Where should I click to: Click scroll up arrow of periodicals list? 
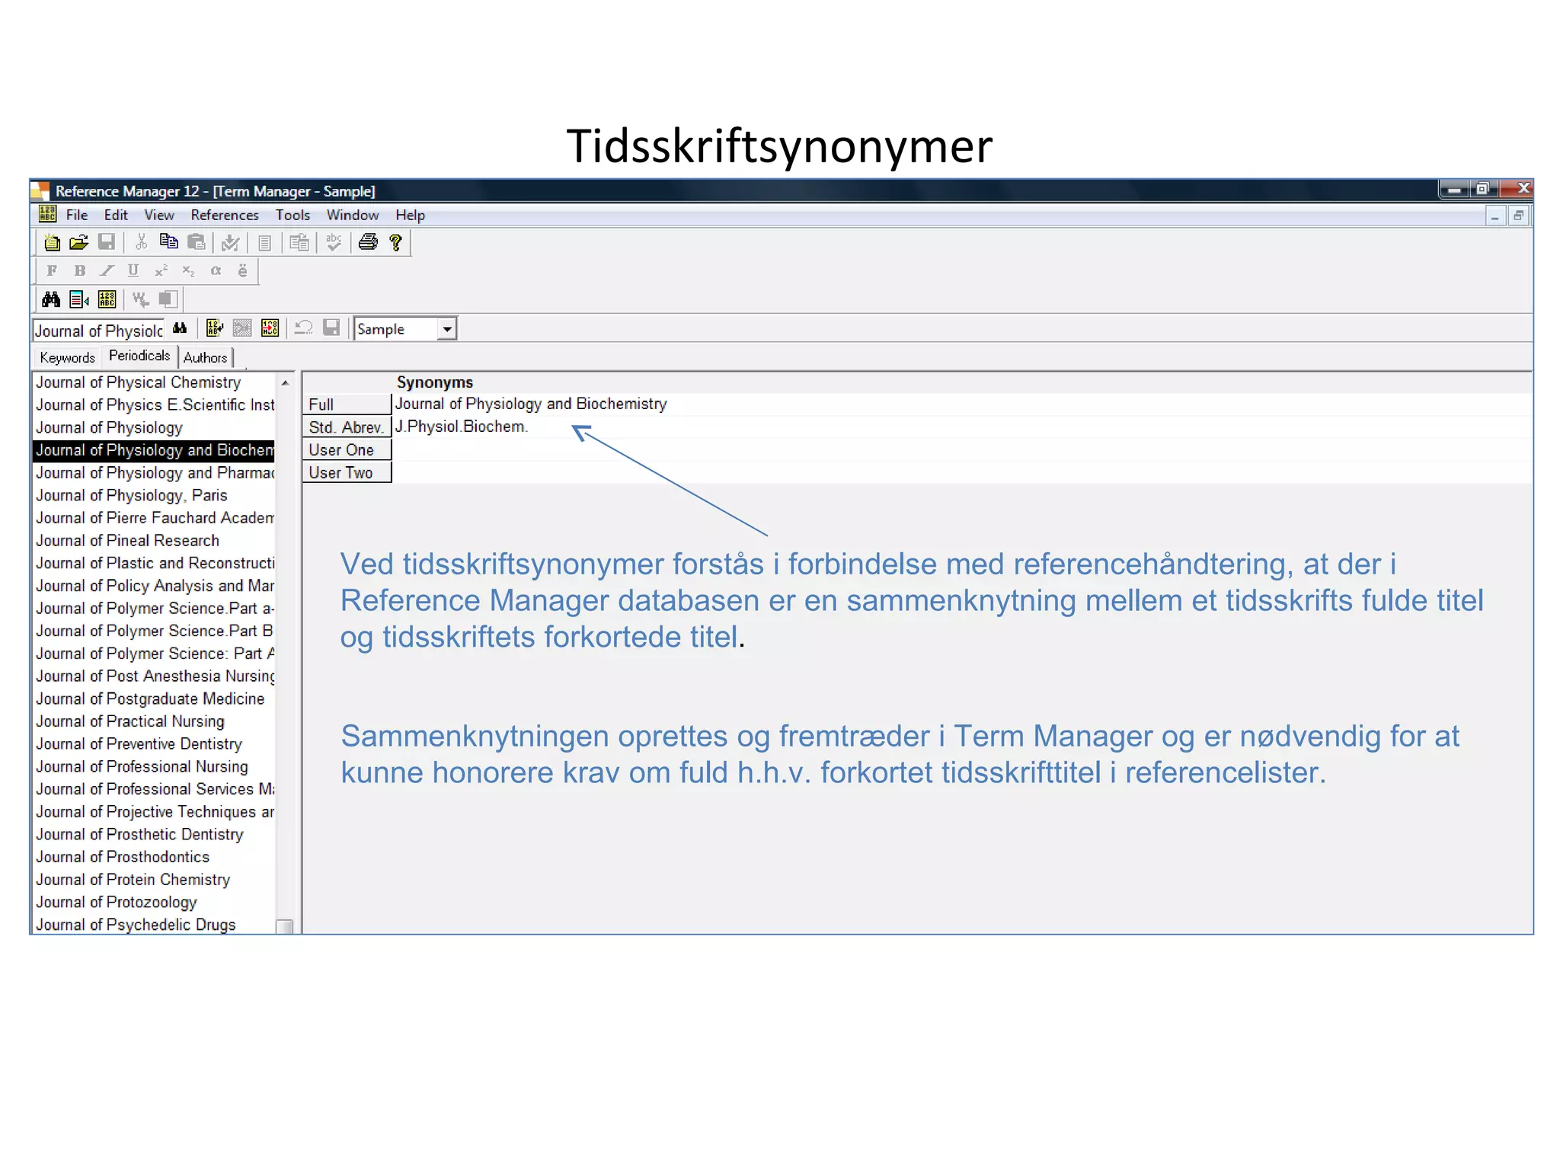point(285,383)
